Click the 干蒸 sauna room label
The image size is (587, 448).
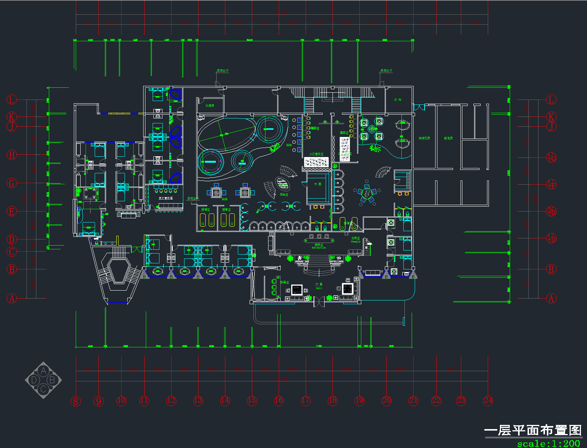tap(317, 184)
